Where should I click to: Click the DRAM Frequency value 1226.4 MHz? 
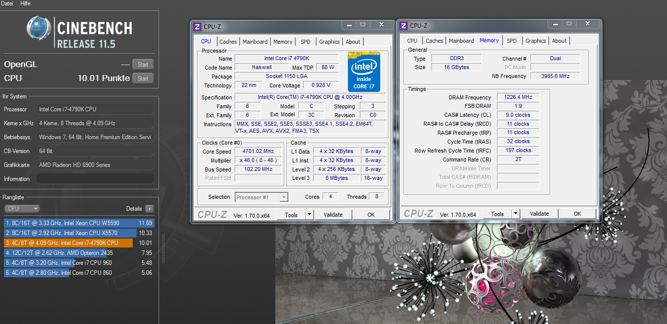[x=518, y=97]
